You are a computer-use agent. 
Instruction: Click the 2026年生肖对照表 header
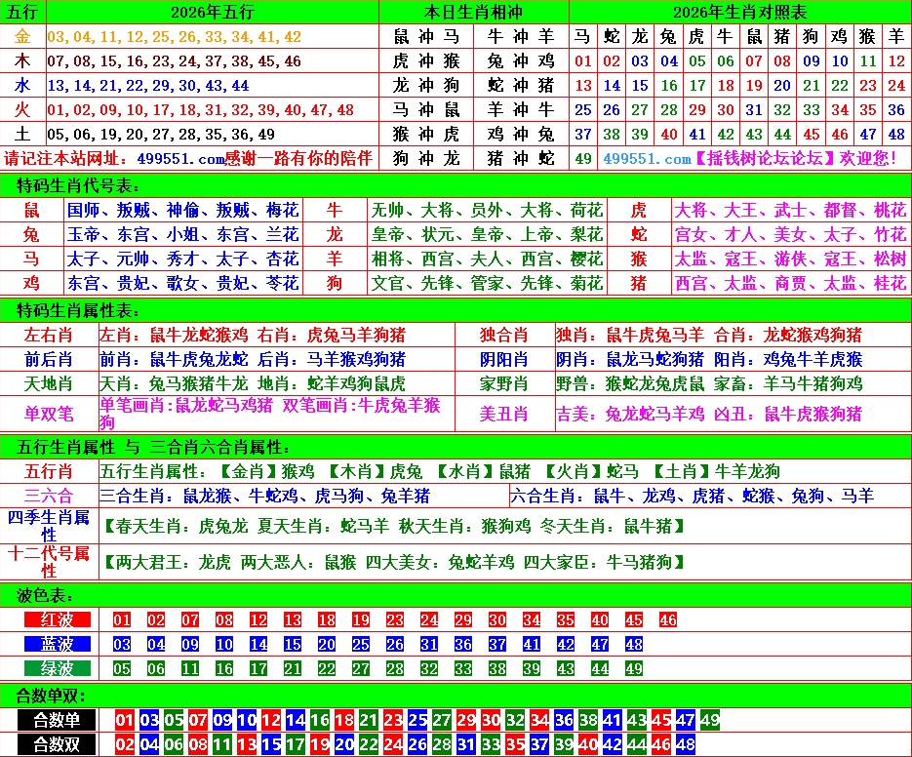739,12
